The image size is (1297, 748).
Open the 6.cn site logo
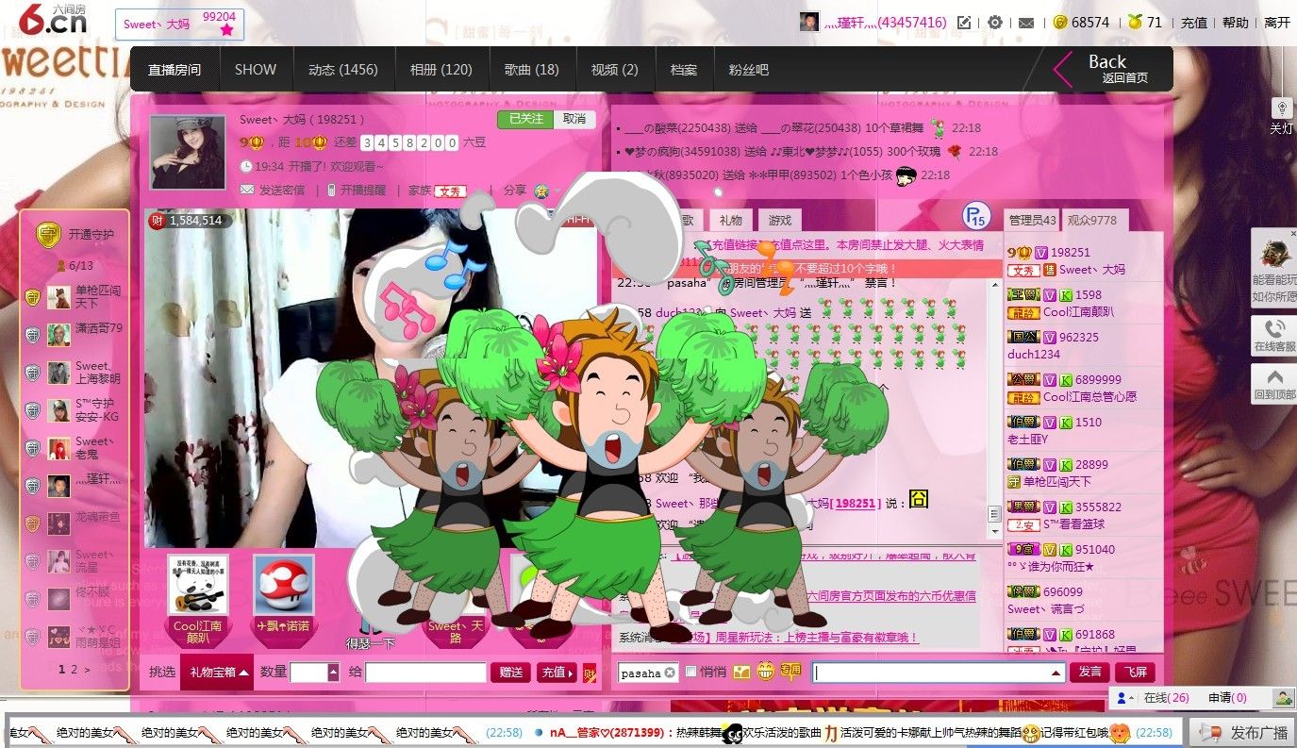tap(55, 21)
